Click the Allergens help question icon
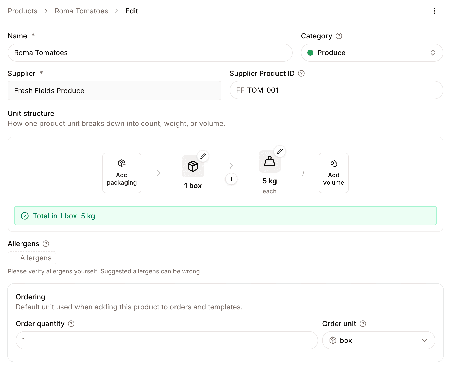 46,244
